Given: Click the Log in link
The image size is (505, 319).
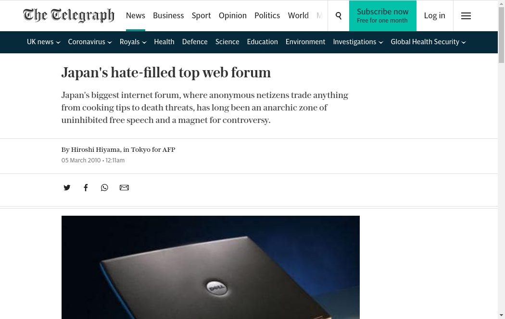Looking at the screenshot, I should pos(434,15).
